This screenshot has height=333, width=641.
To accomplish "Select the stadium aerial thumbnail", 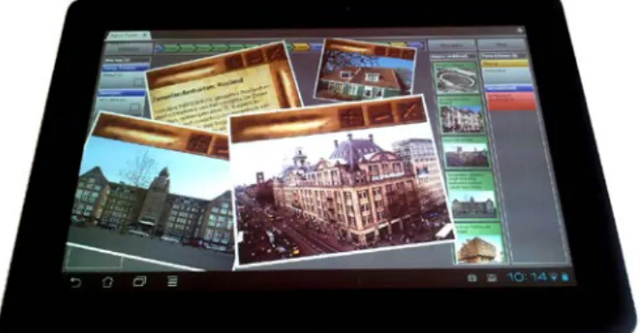I will (x=456, y=78).
